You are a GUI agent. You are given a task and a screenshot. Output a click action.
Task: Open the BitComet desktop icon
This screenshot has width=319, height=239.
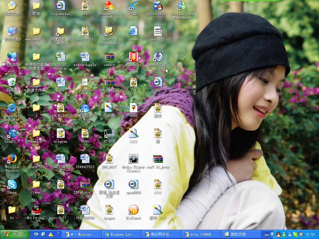point(133,210)
